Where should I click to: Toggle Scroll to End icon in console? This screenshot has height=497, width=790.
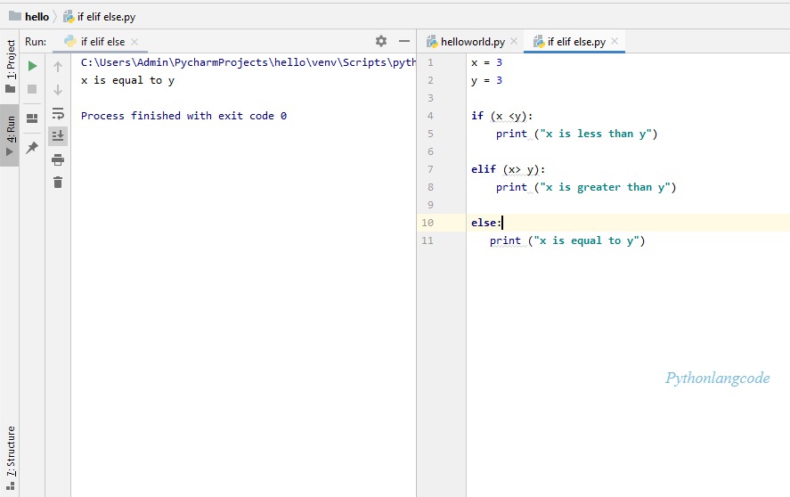click(58, 135)
